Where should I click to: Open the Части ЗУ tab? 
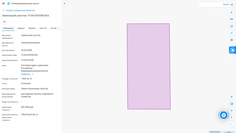(x=43, y=28)
